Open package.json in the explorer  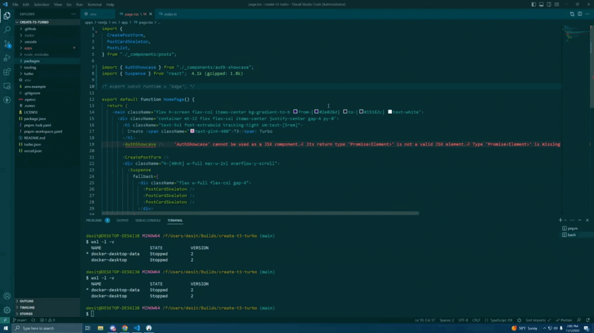[x=35, y=118]
